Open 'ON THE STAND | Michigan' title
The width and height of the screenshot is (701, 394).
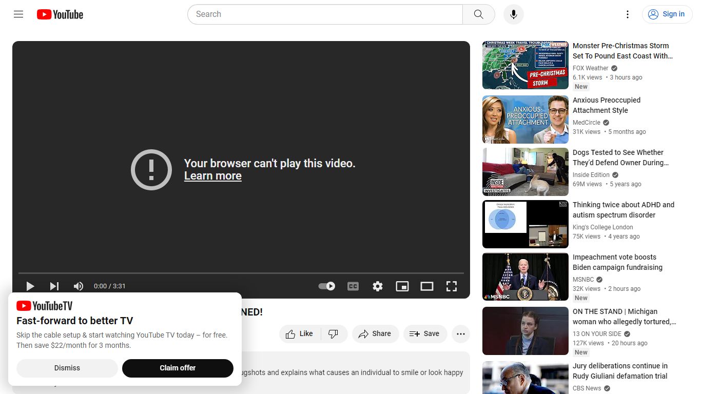pyautogui.click(x=625, y=317)
